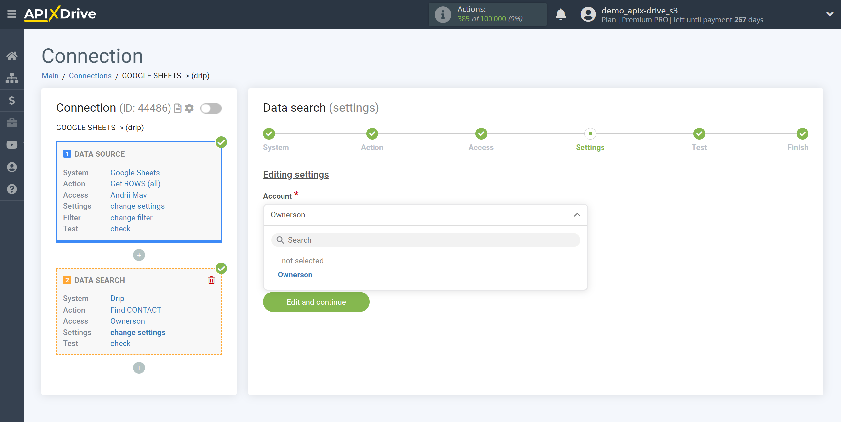Click the Editing settings heading
This screenshot has width=841, height=422.
pos(296,175)
